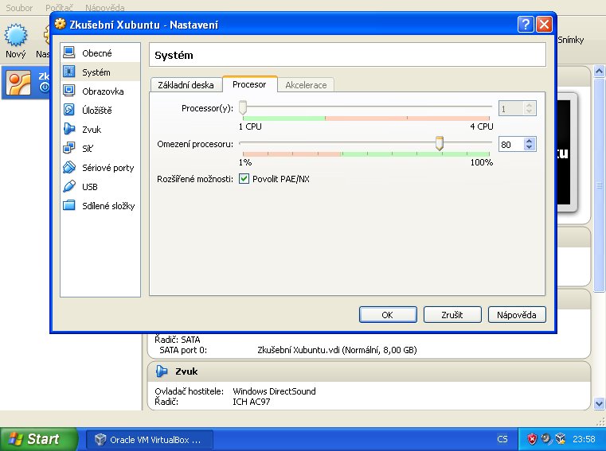Click the Nápověda help button in dialog

(517, 315)
